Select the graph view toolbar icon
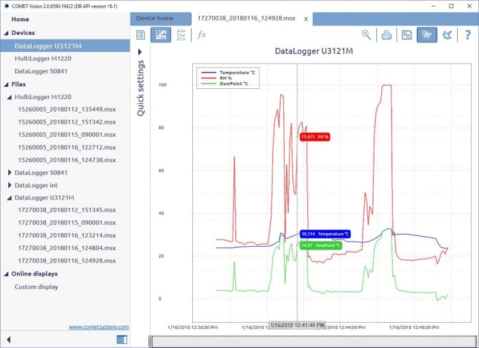 pyautogui.click(x=161, y=35)
